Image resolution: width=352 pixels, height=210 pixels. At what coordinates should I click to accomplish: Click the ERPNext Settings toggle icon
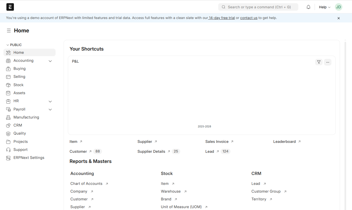pyautogui.click(x=8, y=158)
